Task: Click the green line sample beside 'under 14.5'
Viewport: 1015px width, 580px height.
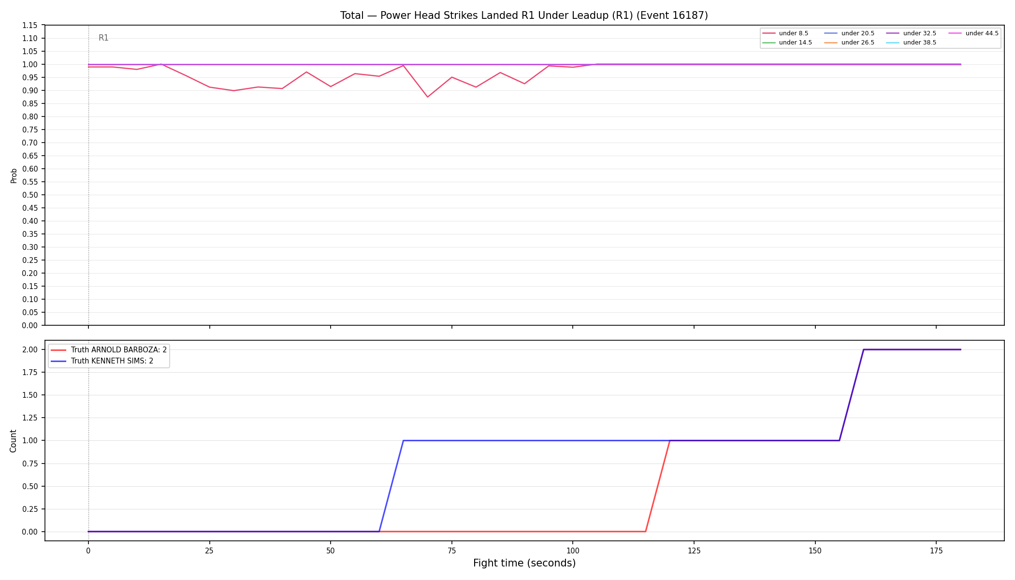Action: (769, 43)
